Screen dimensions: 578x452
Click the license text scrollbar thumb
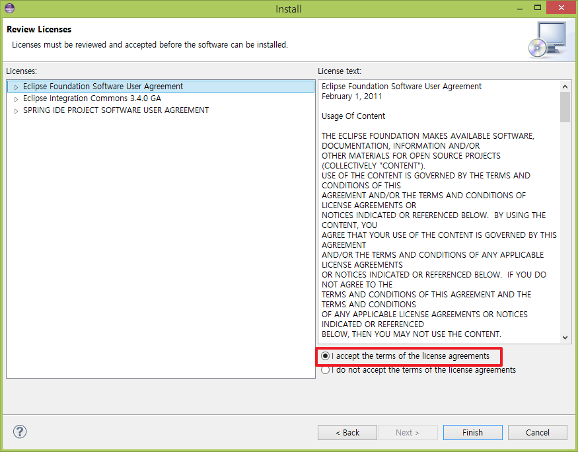pyautogui.click(x=565, y=107)
